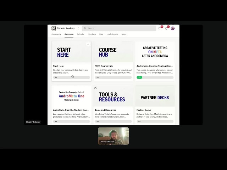Open the chat messages icon

pos(160,28)
